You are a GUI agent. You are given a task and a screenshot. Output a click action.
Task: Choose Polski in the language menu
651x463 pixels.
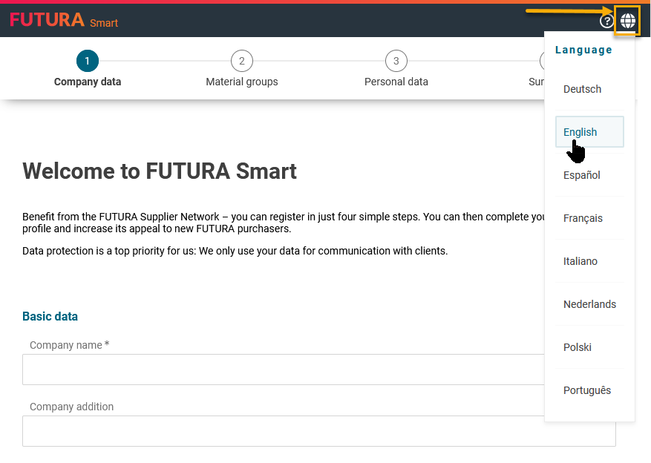point(578,347)
